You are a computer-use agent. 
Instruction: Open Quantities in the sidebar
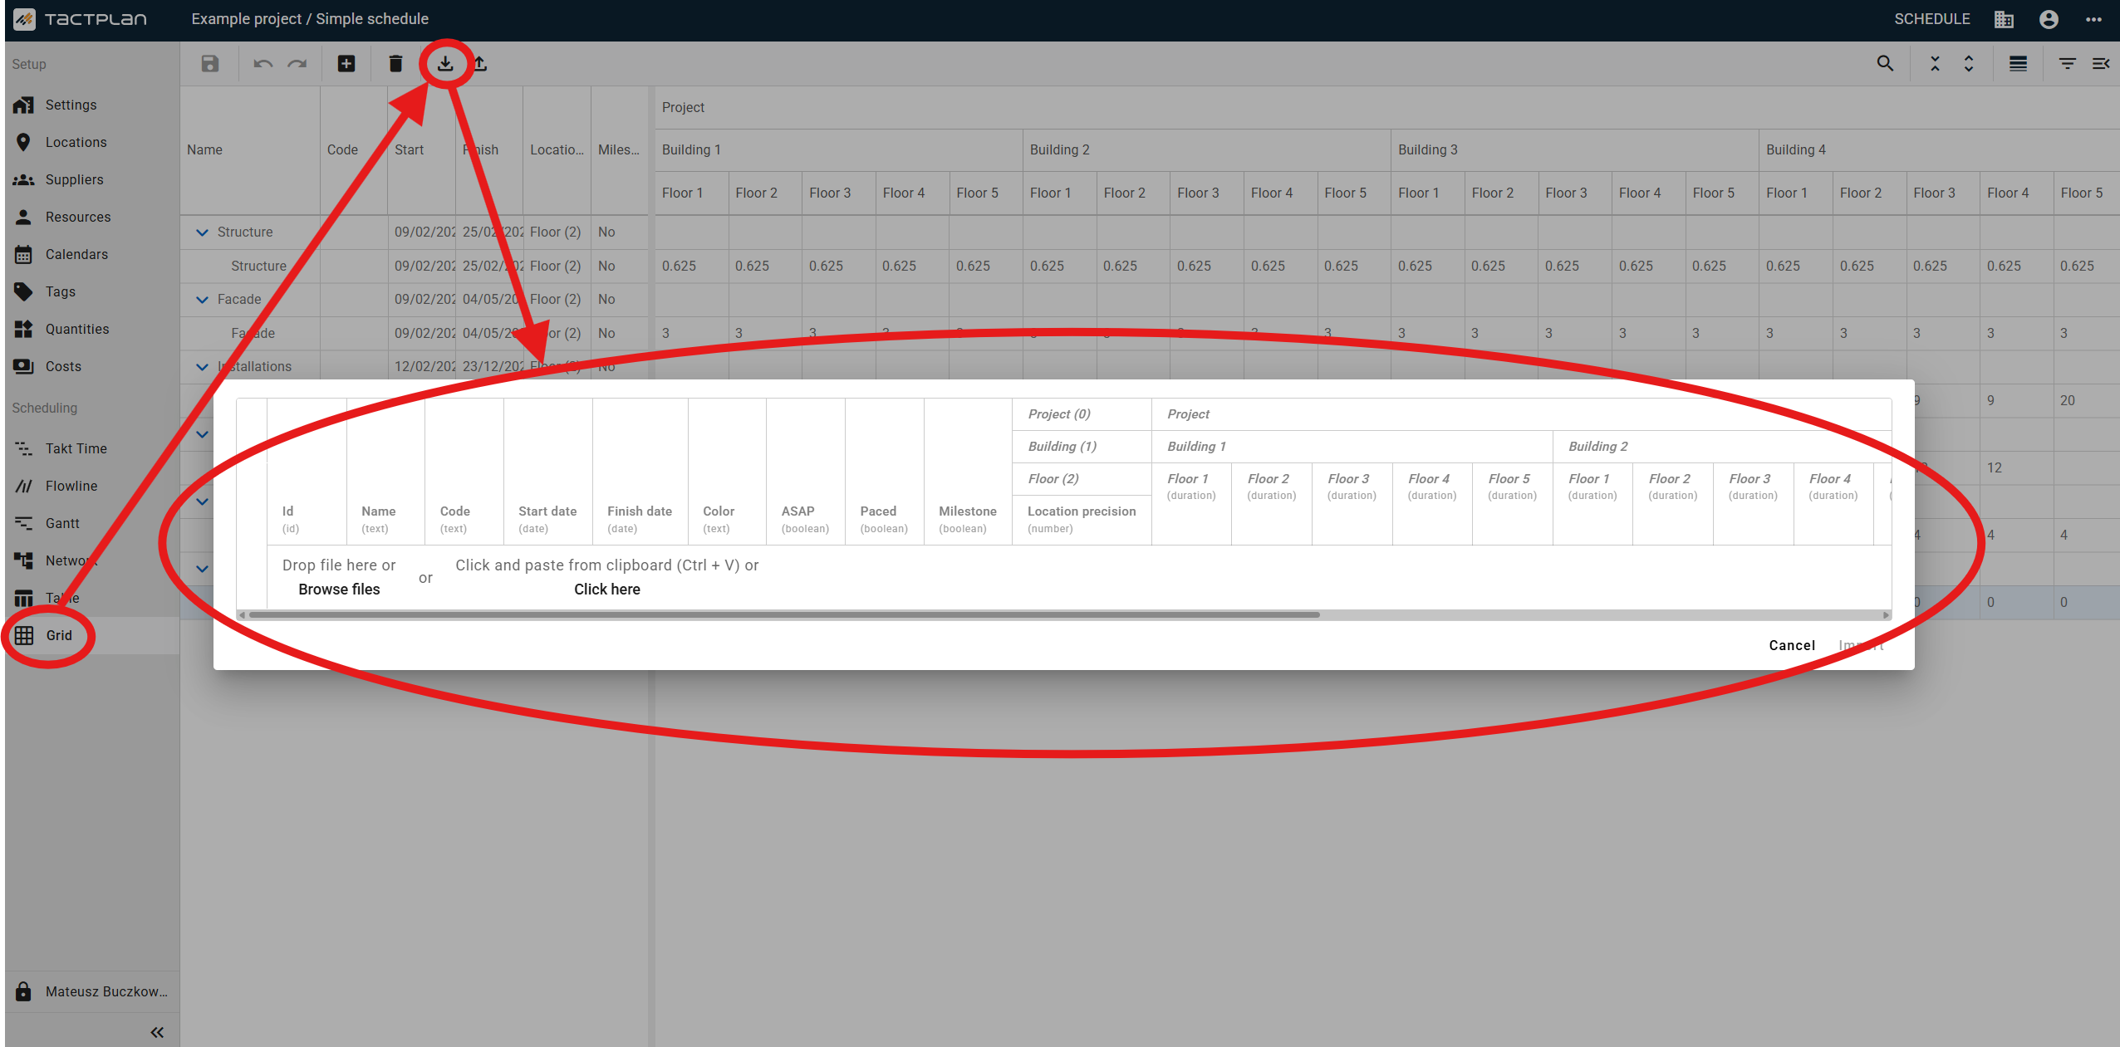coord(92,329)
